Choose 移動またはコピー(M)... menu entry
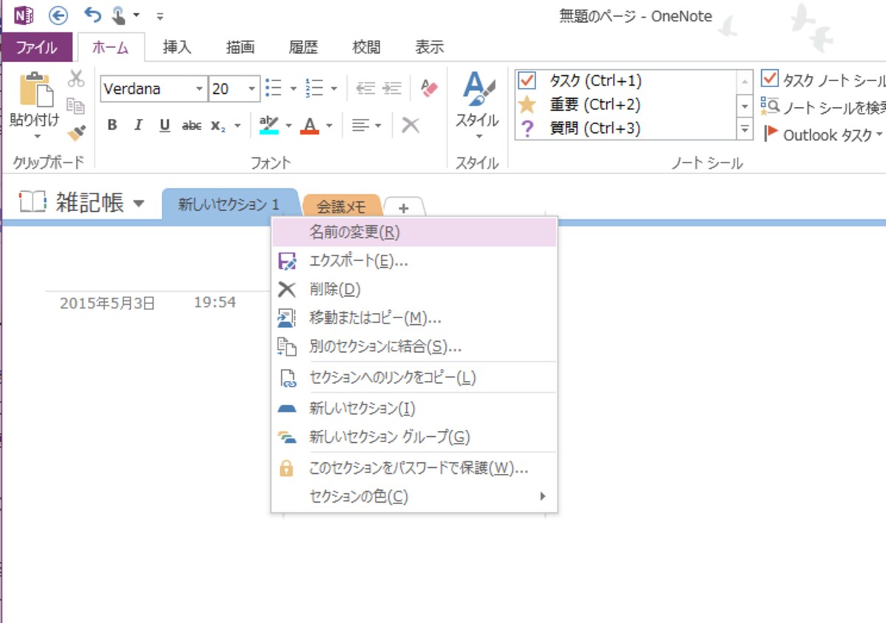The height and width of the screenshot is (623, 886). (414, 318)
